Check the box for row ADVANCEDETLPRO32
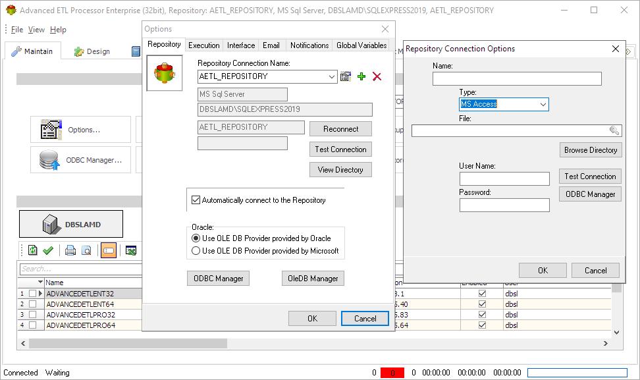640x380 pixels. 33,314
